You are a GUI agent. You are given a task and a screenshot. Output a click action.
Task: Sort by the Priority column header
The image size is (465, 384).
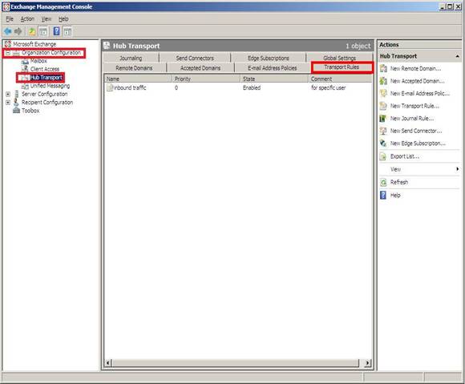point(206,79)
